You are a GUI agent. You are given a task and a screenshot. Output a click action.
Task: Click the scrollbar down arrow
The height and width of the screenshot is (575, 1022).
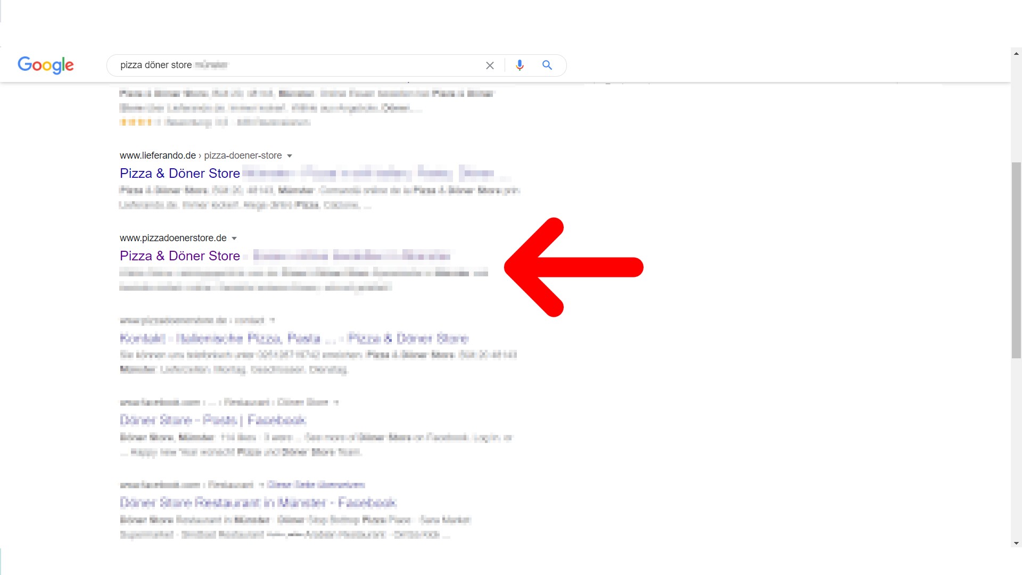pyautogui.click(x=1016, y=543)
